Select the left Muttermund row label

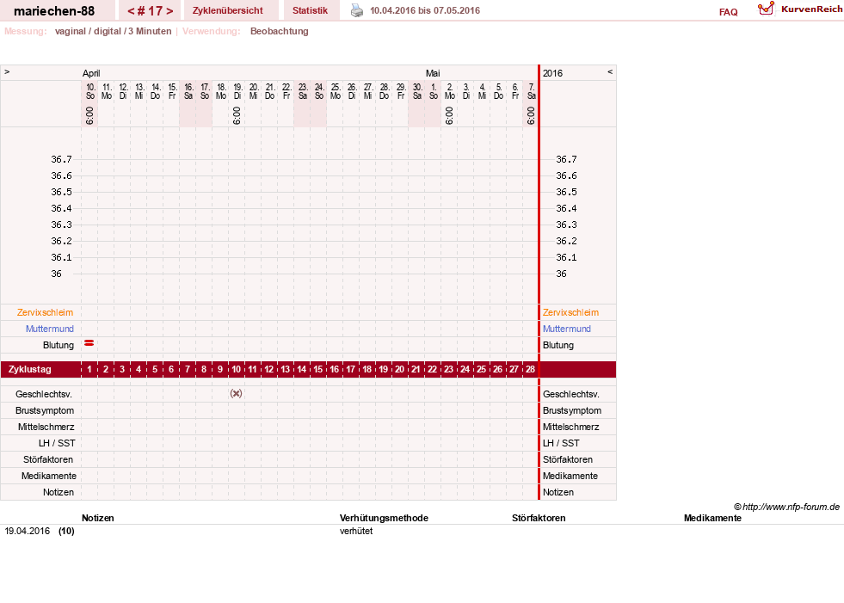click(50, 329)
